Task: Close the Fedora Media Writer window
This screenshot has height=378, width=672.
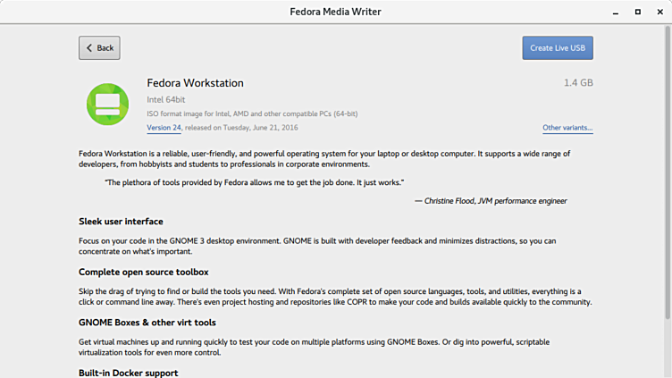Action: (659, 13)
